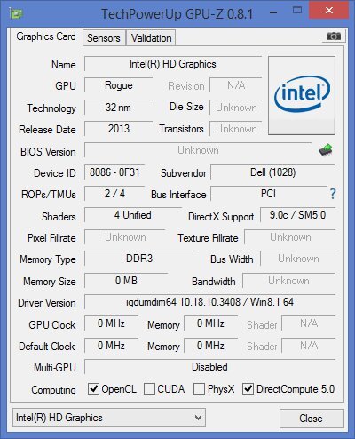The width and height of the screenshot is (355, 439).
Task: Click the GPU field showing Rogue
Action: (x=118, y=85)
